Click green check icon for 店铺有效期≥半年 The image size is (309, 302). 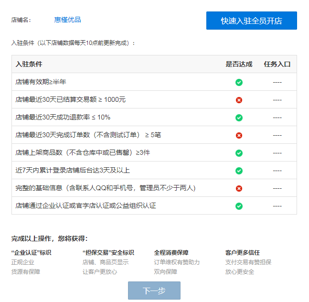pos(239,82)
